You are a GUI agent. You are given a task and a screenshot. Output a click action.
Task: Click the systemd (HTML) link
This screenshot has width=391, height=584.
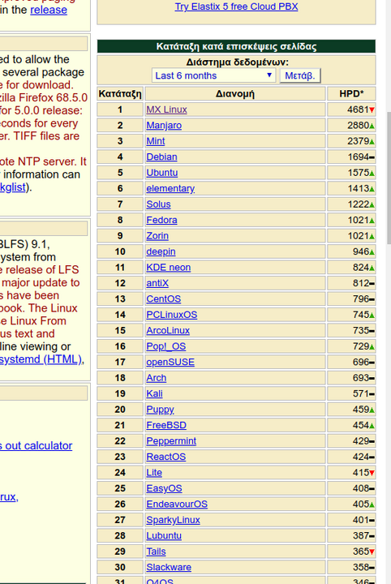click(41, 359)
